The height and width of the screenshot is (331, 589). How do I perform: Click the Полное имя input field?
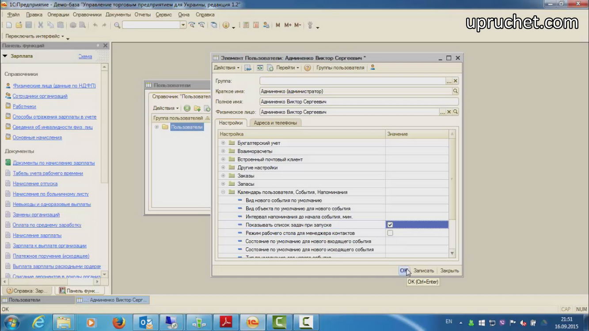(x=359, y=102)
